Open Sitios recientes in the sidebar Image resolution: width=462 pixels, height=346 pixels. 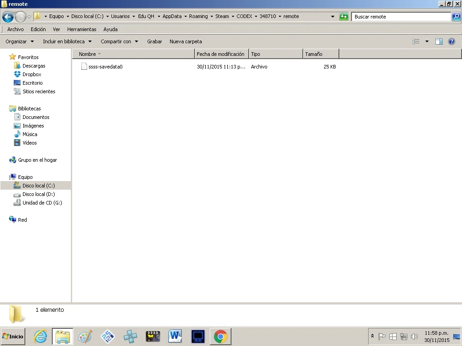[39, 91]
